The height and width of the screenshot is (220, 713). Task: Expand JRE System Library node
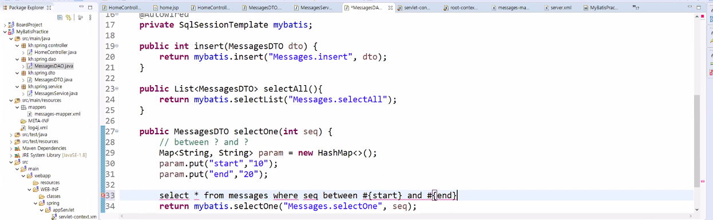click(x=11, y=155)
